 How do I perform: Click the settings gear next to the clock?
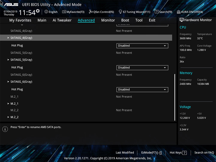click(38, 11)
